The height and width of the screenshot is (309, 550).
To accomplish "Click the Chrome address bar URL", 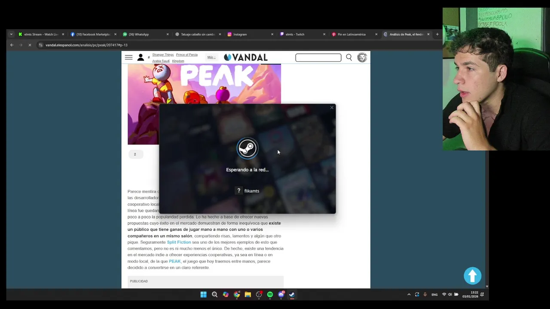I will point(86,45).
